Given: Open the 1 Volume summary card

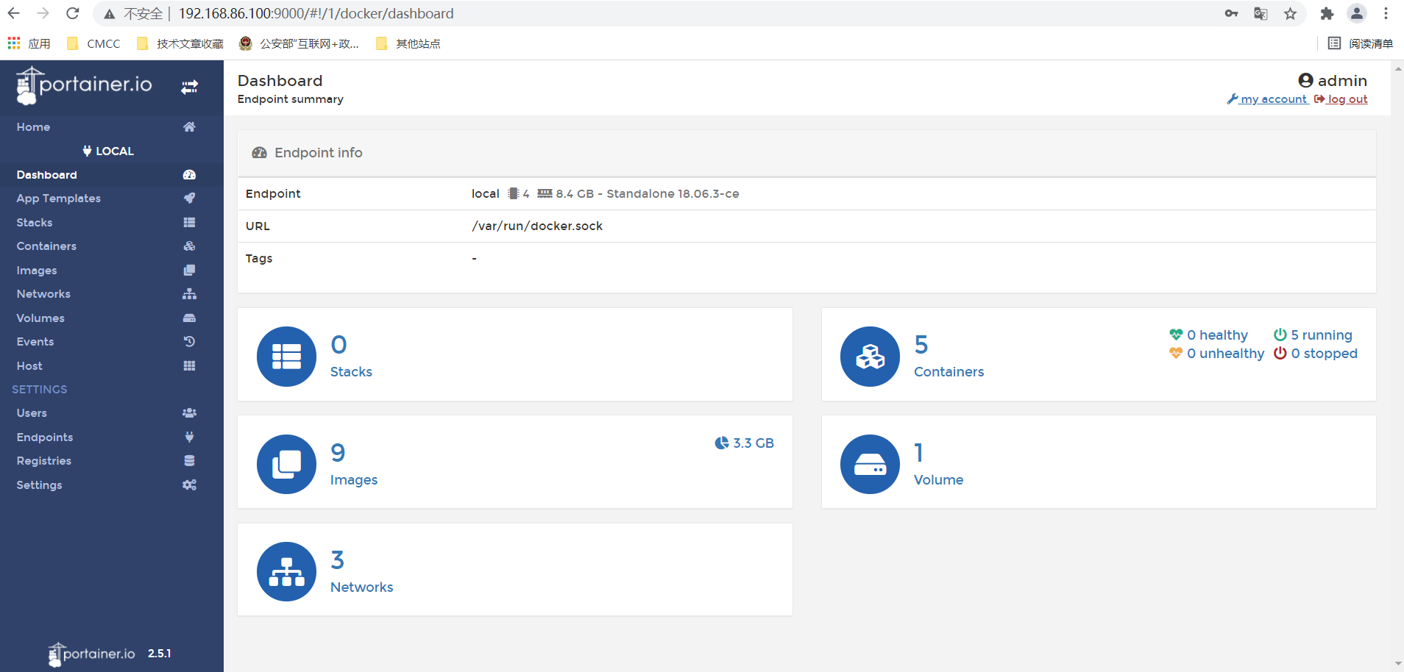Looking at the screenshot, I should click(x=1099, y=462).
